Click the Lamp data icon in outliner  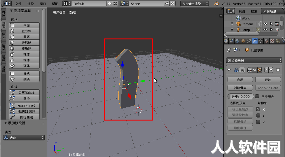pyautogui.click(x=258, y=30)
